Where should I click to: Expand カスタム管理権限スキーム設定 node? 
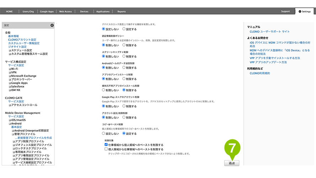[x=10, y=54]
